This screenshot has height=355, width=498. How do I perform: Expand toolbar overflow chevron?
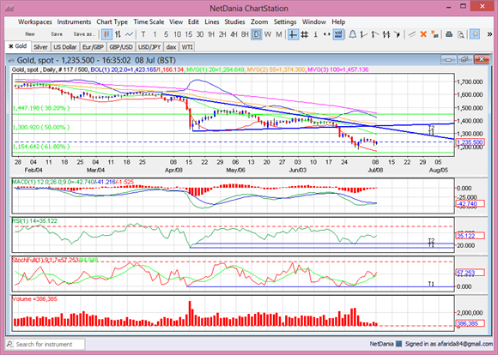(489, 34)
